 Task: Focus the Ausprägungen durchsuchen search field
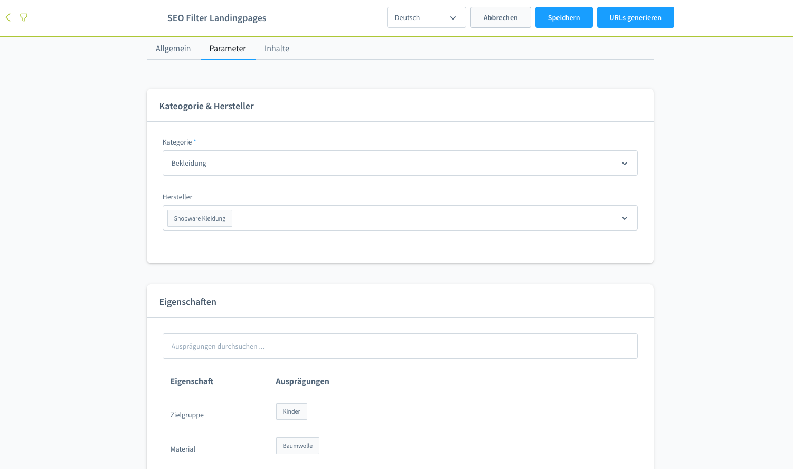coord(400,346)
